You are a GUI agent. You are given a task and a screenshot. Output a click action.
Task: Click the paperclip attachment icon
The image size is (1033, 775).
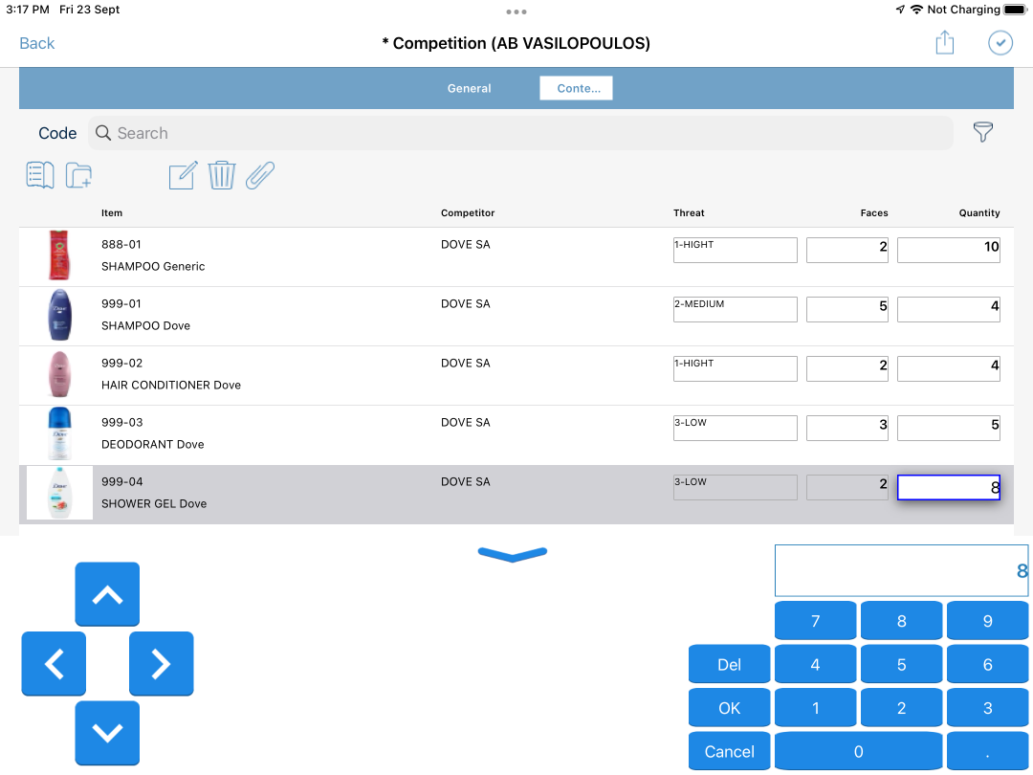click(x=260, y=175)
